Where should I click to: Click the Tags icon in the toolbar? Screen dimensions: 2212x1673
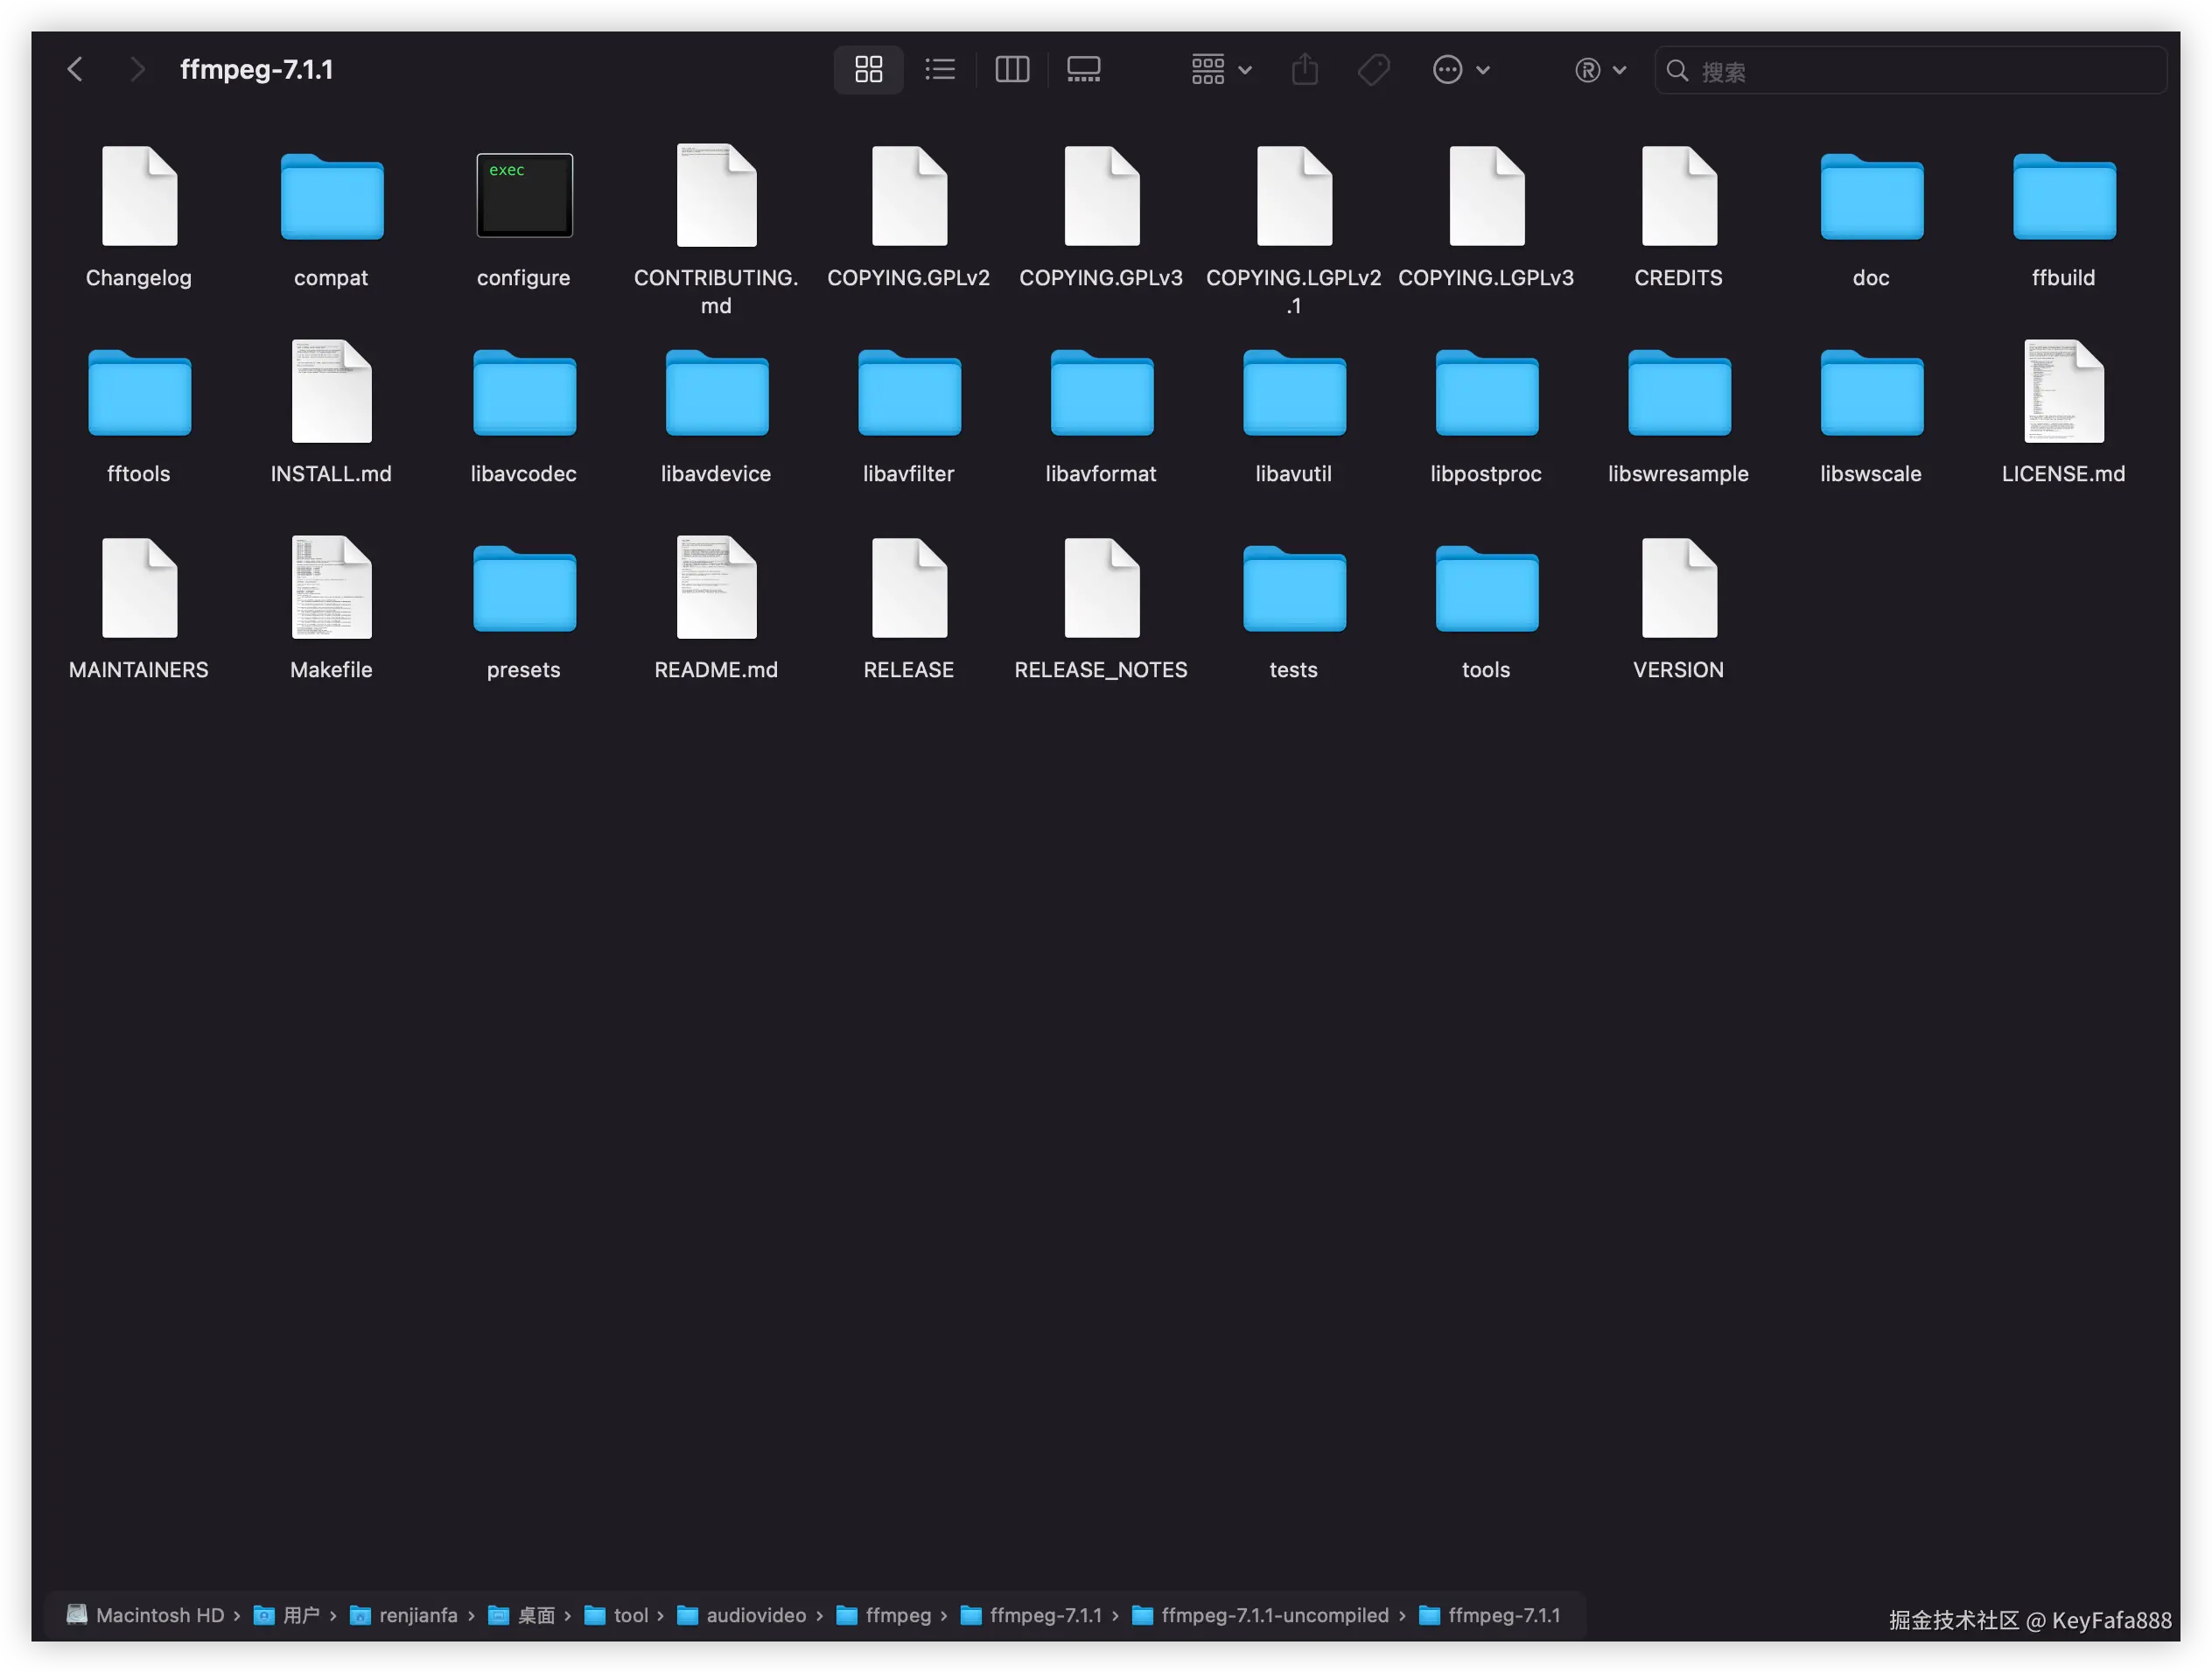(x=1373, y=69)
